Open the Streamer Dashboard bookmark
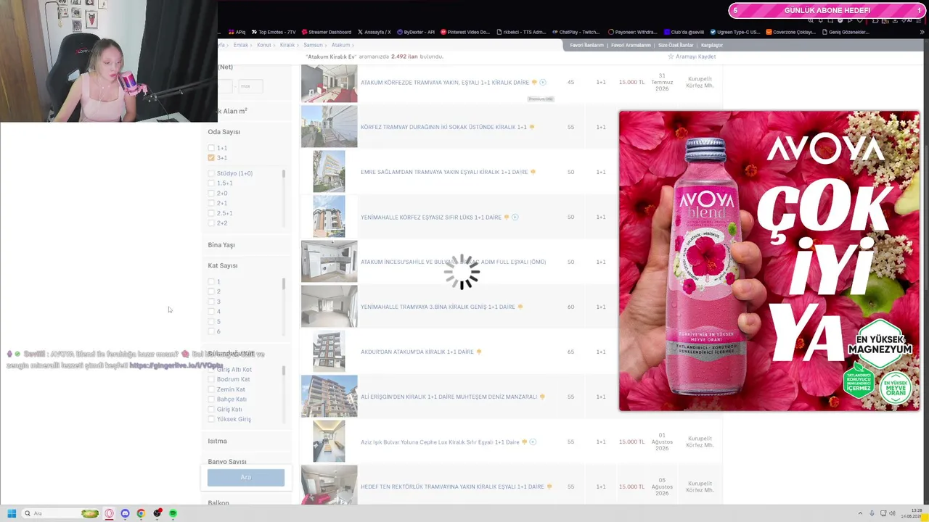 (326, 32)
